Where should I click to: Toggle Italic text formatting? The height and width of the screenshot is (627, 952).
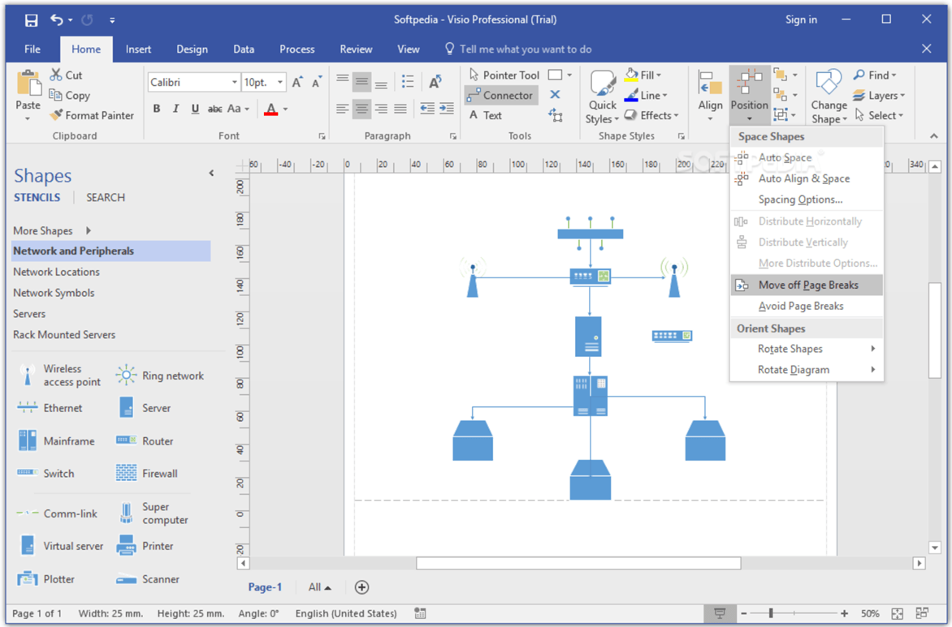tap(175, 109)
